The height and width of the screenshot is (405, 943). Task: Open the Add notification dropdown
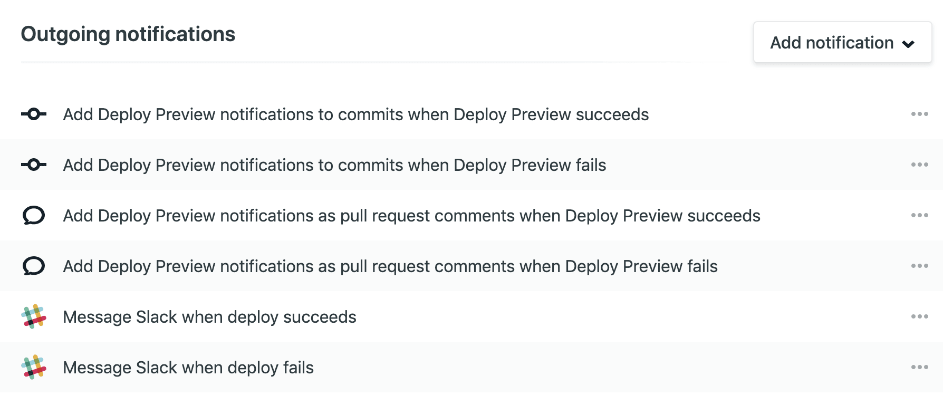tap(842, 43)
